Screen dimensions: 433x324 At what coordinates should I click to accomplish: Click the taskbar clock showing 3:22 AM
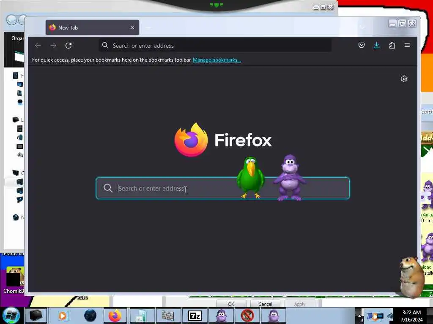411,316
